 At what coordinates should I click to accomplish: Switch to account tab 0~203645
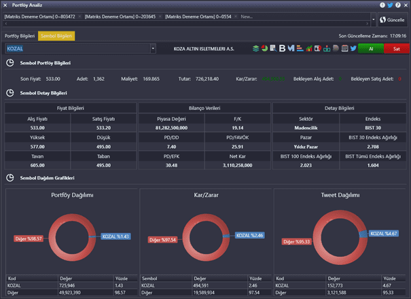click(120, 16)
